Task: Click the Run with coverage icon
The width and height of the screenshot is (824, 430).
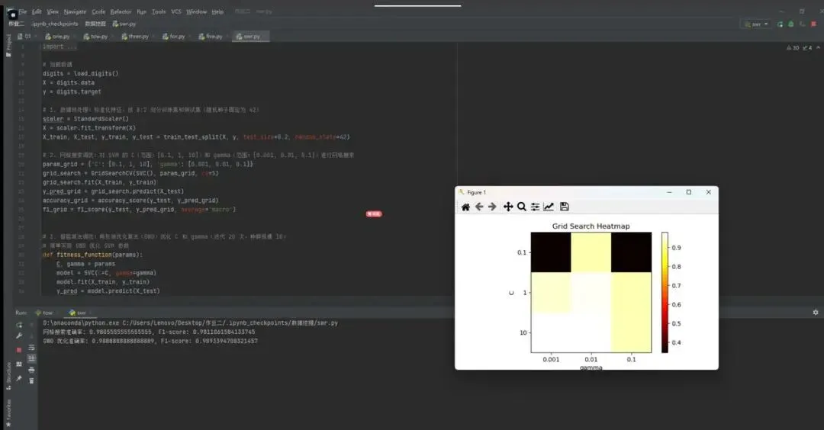Action: (803, 24)
